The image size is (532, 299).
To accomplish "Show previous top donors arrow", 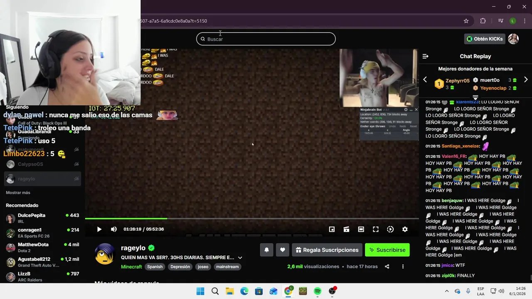I will 425,79.
